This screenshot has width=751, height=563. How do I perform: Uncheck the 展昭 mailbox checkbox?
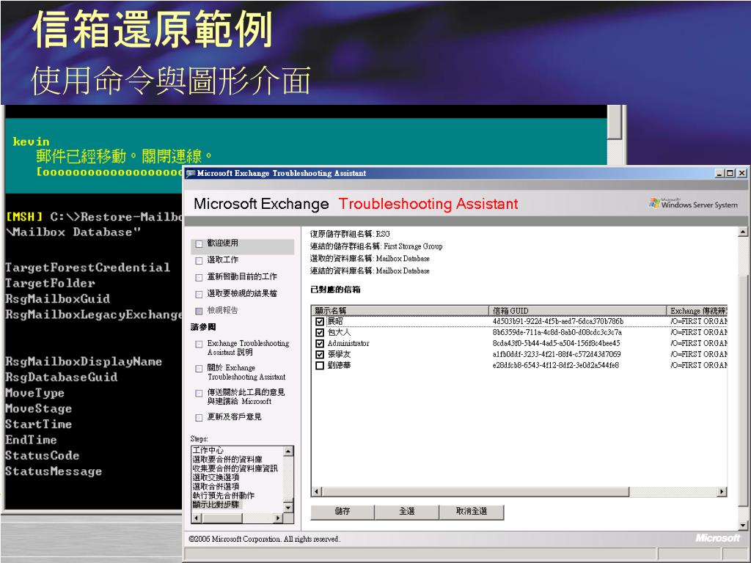point(320,322)
